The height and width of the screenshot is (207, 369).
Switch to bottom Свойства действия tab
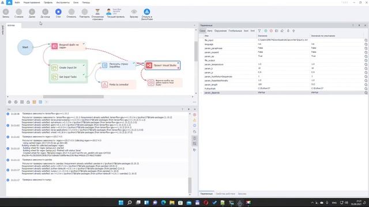click(x=225, y=194)
